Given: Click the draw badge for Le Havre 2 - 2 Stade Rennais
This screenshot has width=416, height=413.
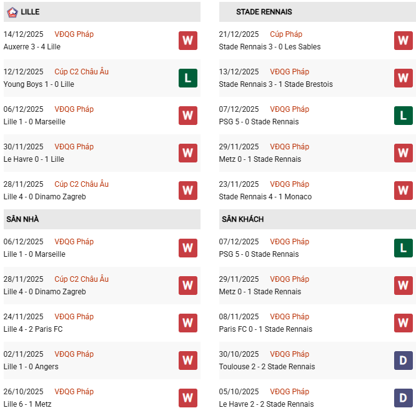Looking at the screenshot, I should pos(404,398).
